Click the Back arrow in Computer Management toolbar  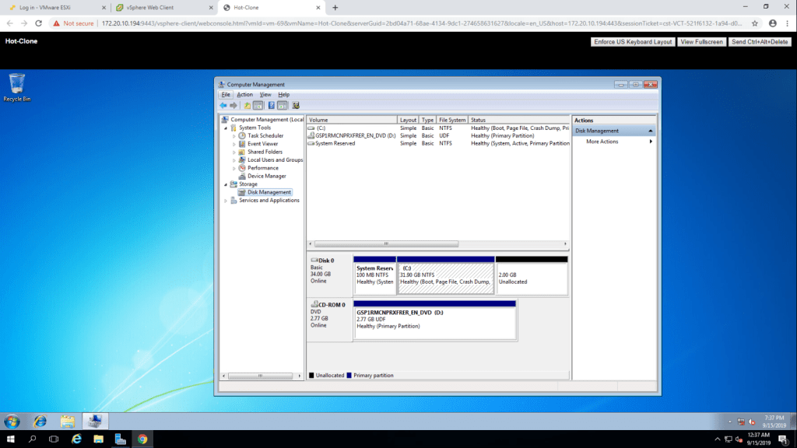tap(223, 105)
